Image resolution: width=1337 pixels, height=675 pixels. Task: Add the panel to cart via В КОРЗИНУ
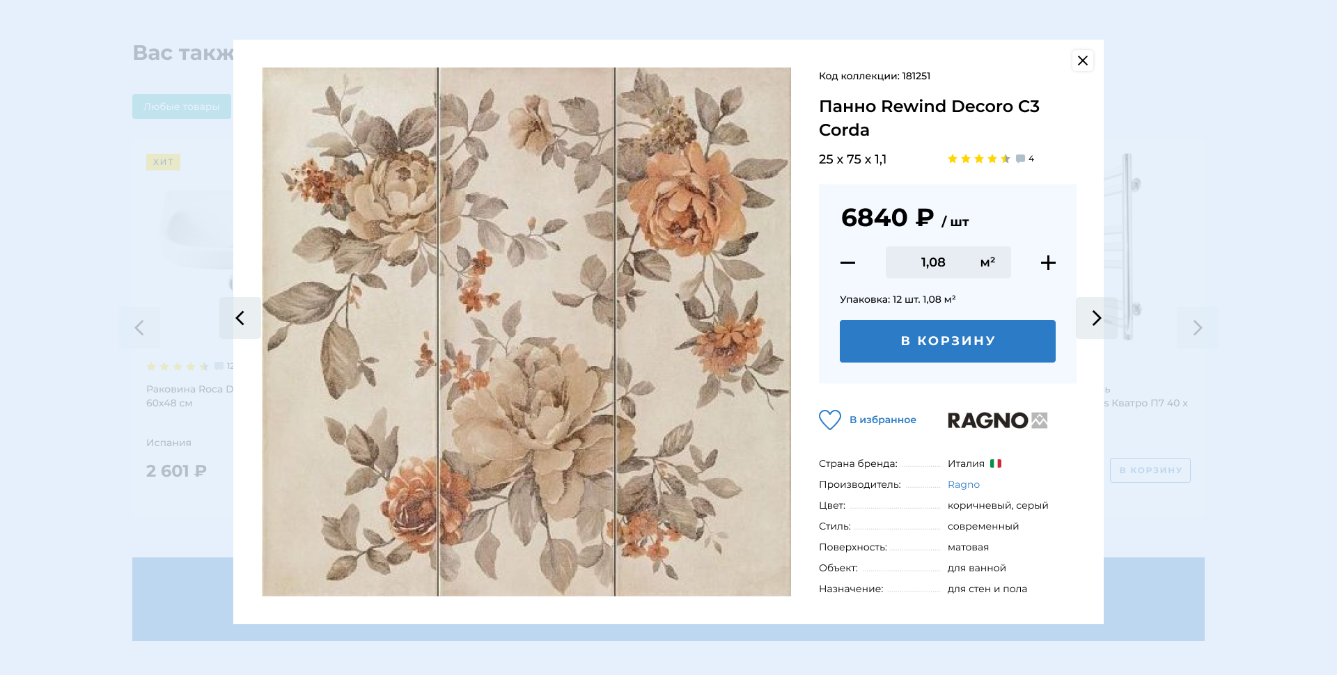947,340
